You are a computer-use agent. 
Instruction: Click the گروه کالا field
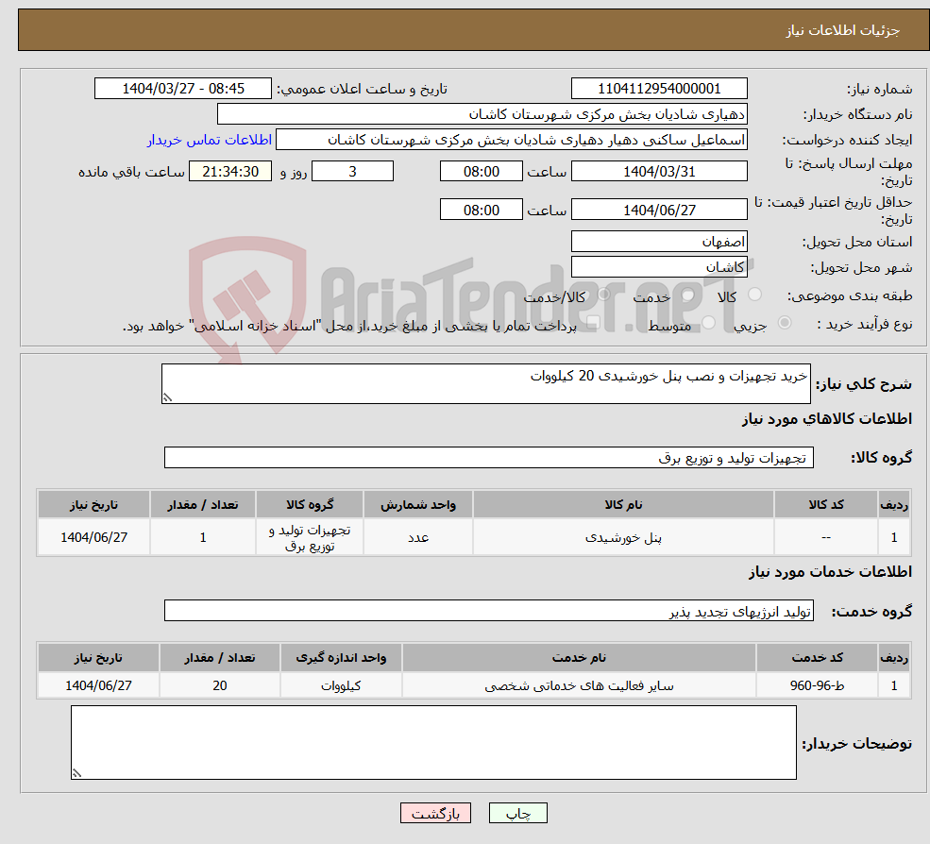click(487, 457)
